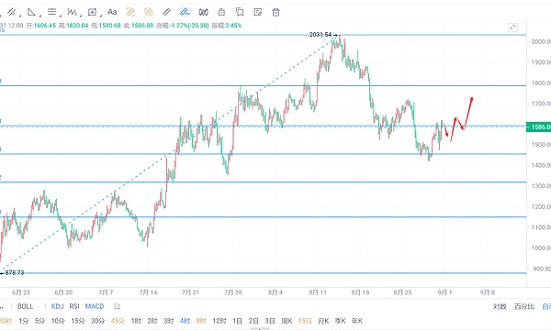The image size is (551, 330).
Task: Switch to 1分 interval
Action: (x=24, y=321)
